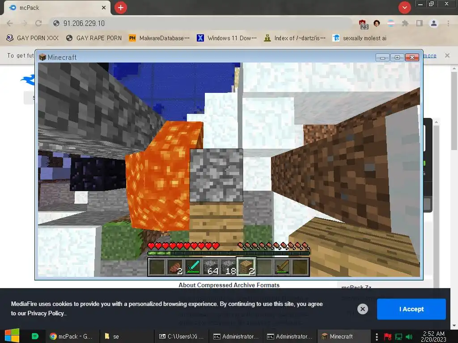View site information globe icon
The image size is (458, 343).
tap(56, 23)
